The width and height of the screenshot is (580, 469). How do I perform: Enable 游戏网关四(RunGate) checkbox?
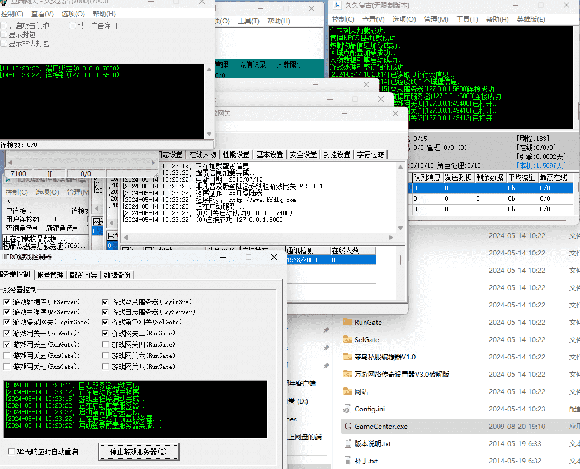tap(105, 344)
